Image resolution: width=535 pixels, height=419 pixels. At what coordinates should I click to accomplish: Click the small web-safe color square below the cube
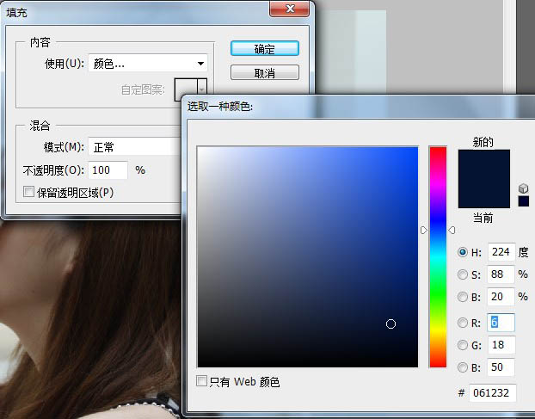tap(524, 201)
